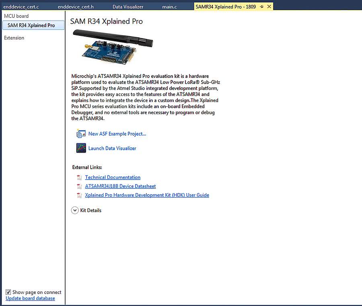
Task: Click Update board database link
Action: [x=30, y=298]
